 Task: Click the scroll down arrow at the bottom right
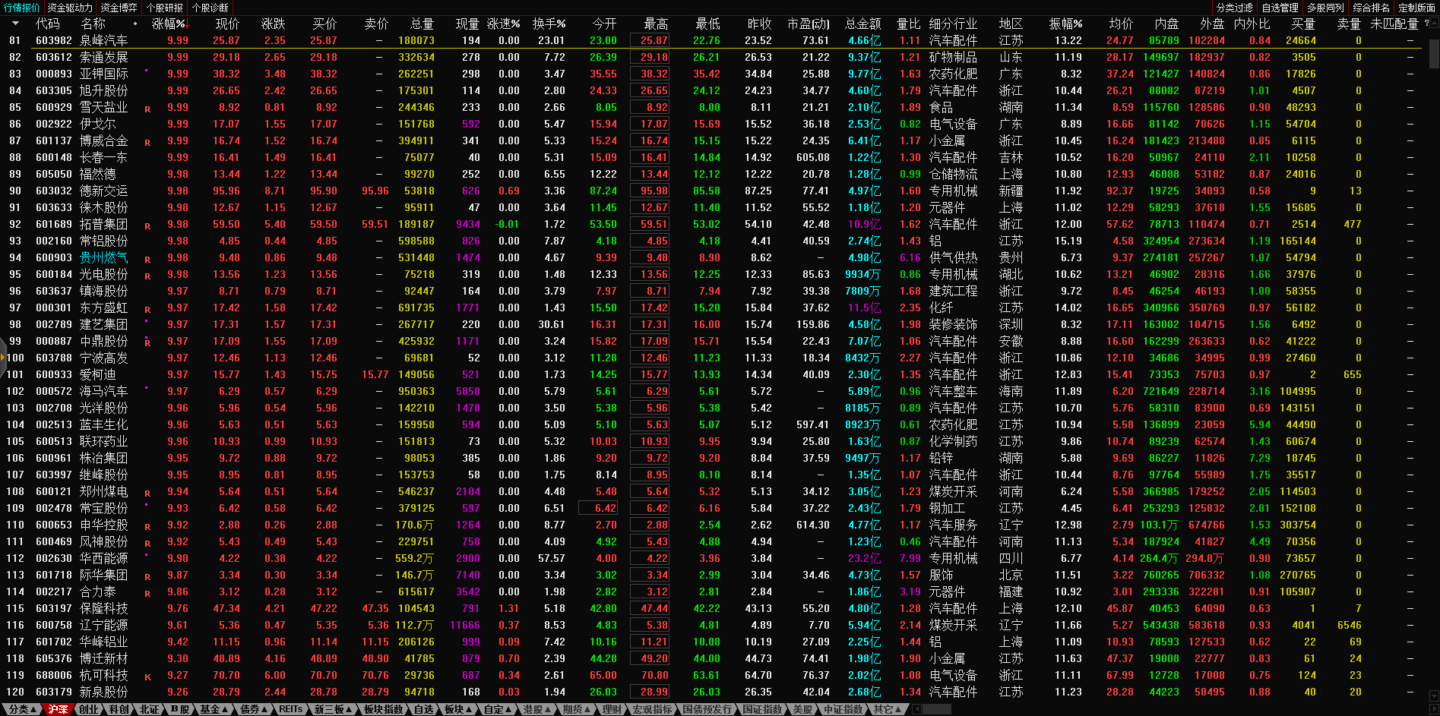coord(1434,695)
